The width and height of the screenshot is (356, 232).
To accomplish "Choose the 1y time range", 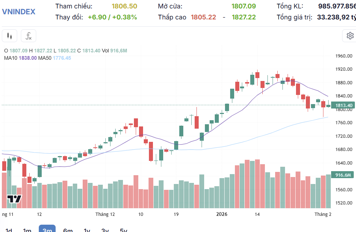I will [x=87, y=230].
